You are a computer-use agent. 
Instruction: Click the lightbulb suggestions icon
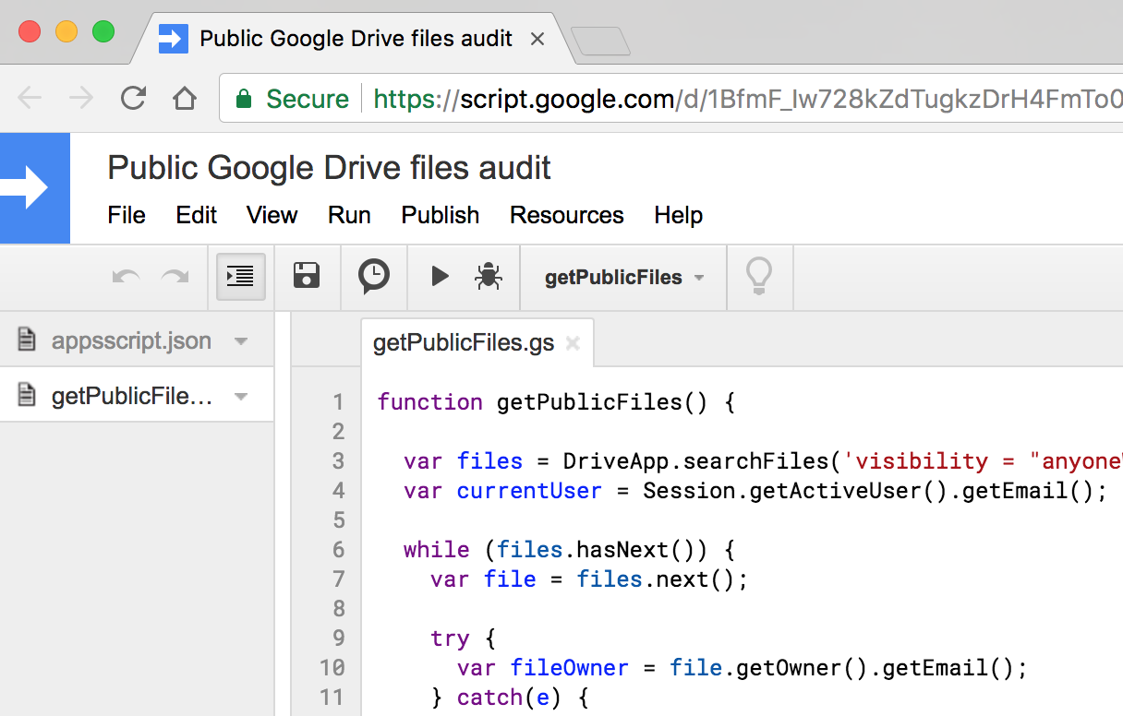click(759, 276)
